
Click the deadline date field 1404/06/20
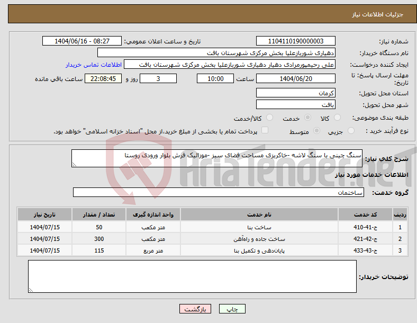tap(295, 78)
